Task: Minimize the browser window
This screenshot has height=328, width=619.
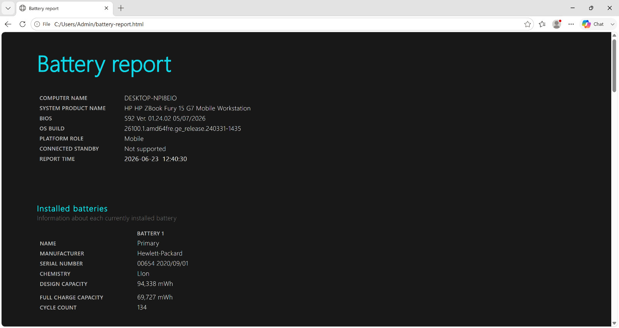Action: [x=573, y=8]
